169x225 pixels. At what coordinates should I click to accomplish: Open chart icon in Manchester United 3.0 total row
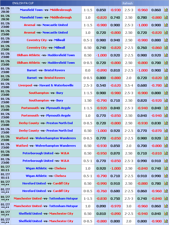(x=166, y=206)
